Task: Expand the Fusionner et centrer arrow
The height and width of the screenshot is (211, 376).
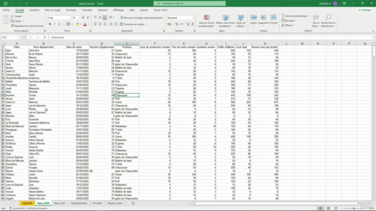Action: 147,25
